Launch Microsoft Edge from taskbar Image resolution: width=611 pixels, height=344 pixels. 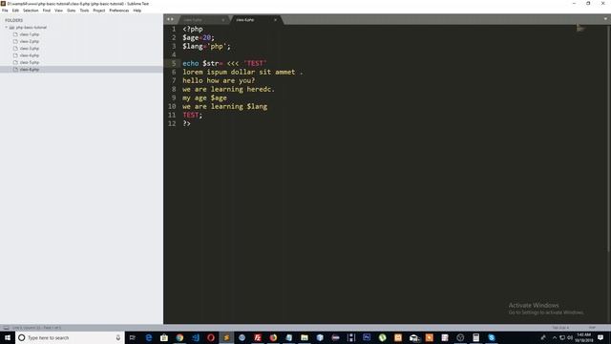tap(149, 337)
